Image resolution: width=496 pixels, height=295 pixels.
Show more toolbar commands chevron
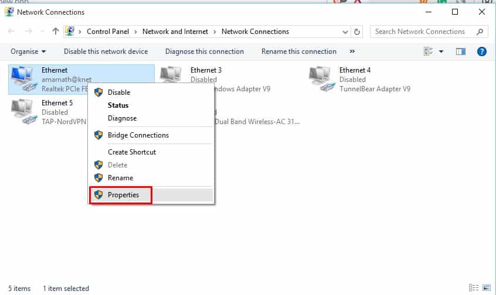[x=352, y=52]
